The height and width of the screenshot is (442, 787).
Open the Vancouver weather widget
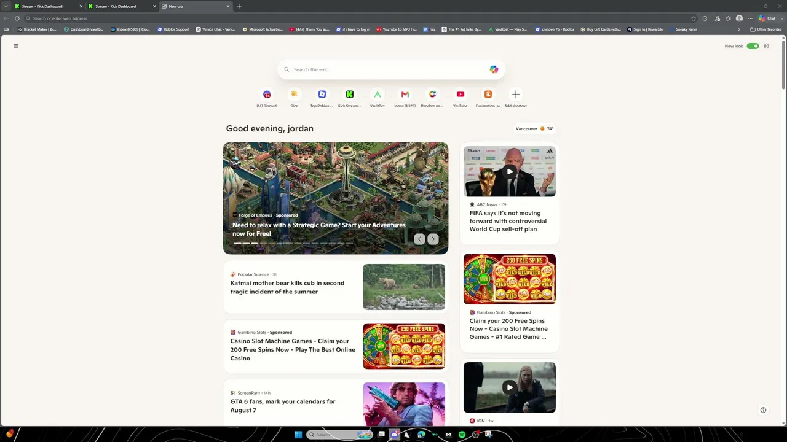534,129
